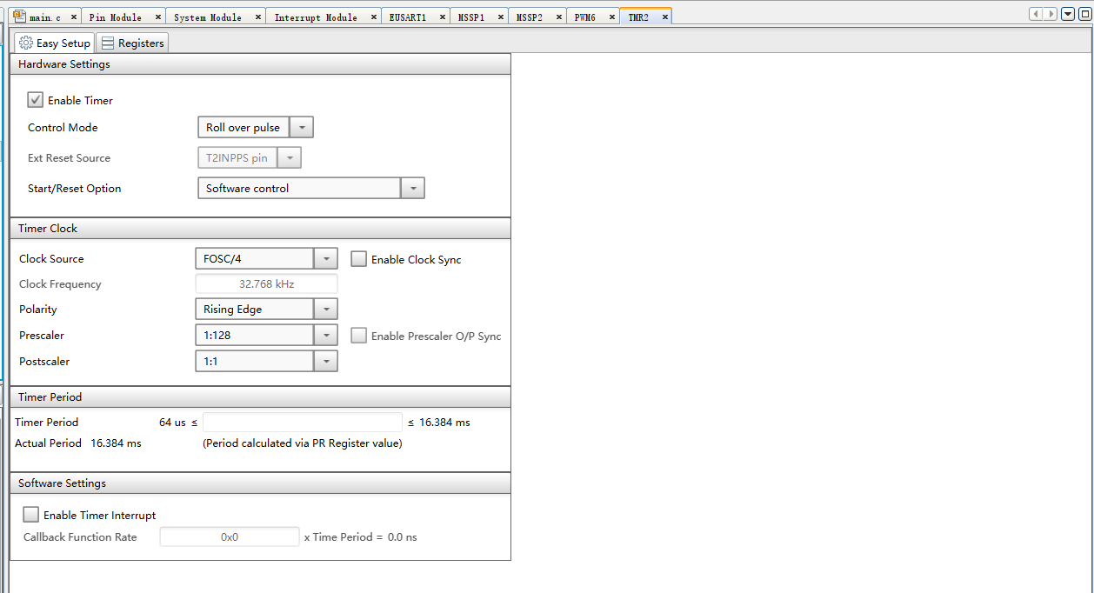1094x593 pixels.
Task: Toggle Enable Prescaler O/P Sync checkbox
Action: pos(359,336)
